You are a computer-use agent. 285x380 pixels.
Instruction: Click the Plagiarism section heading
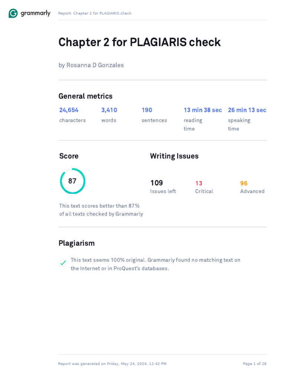[76, 243]
